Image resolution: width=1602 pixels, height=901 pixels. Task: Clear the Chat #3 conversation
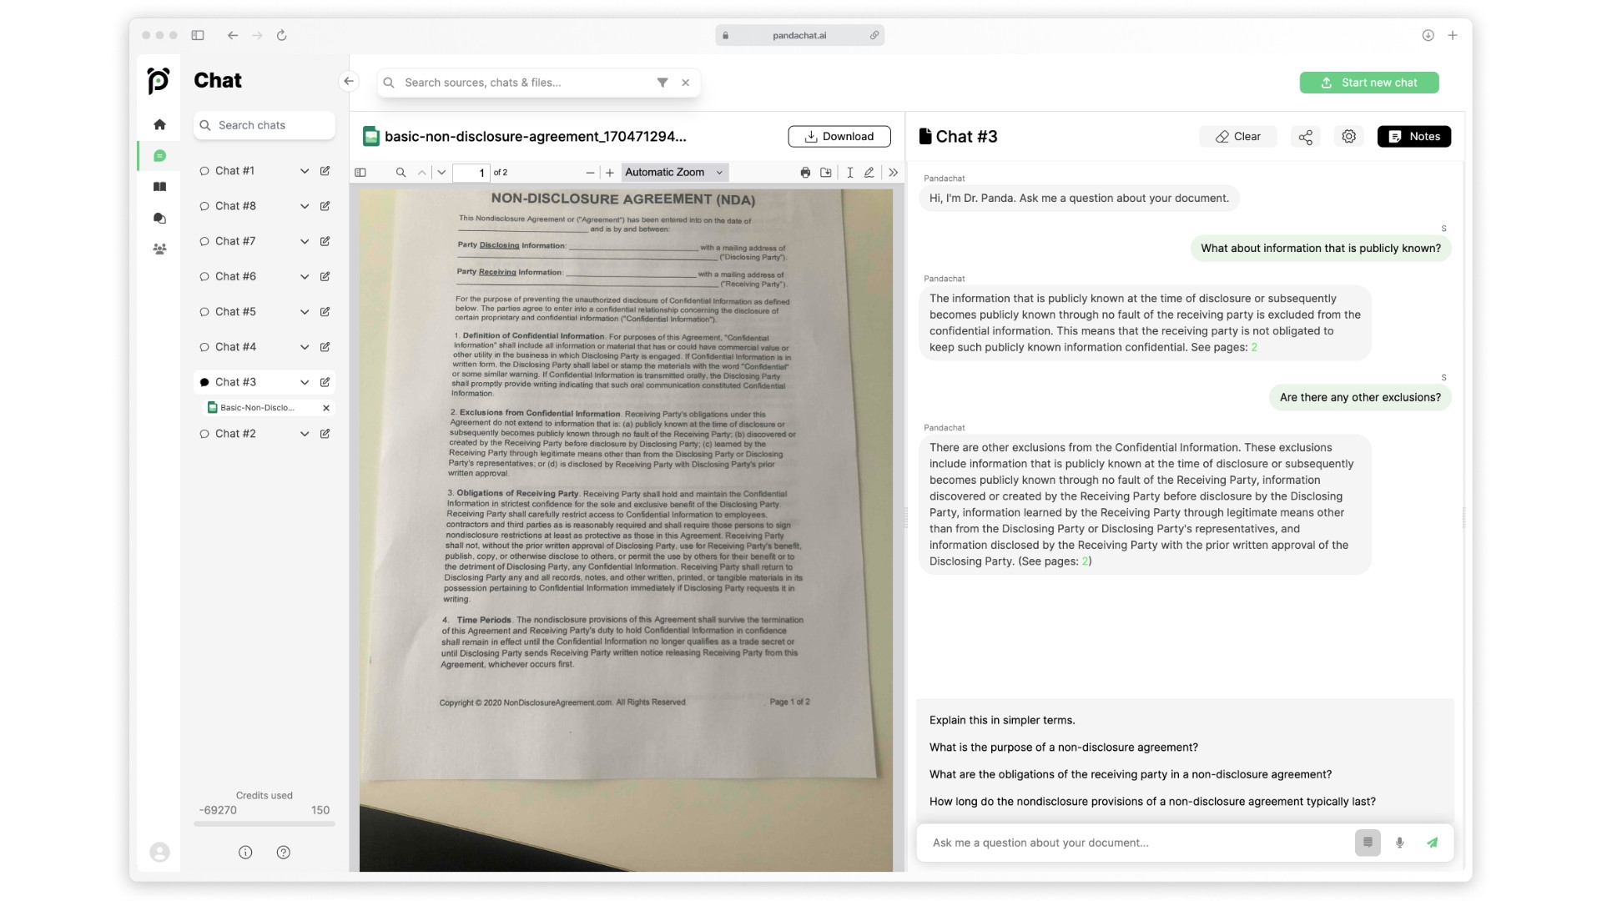[1238, 137]
